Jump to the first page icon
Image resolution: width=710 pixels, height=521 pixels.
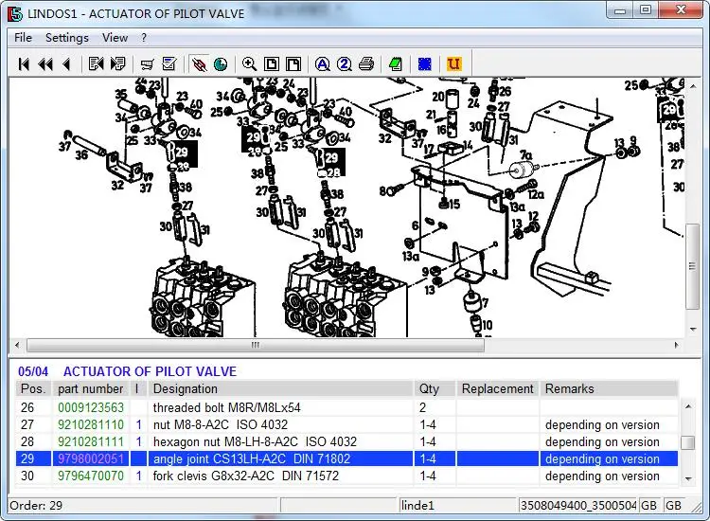tap(24, 64)
